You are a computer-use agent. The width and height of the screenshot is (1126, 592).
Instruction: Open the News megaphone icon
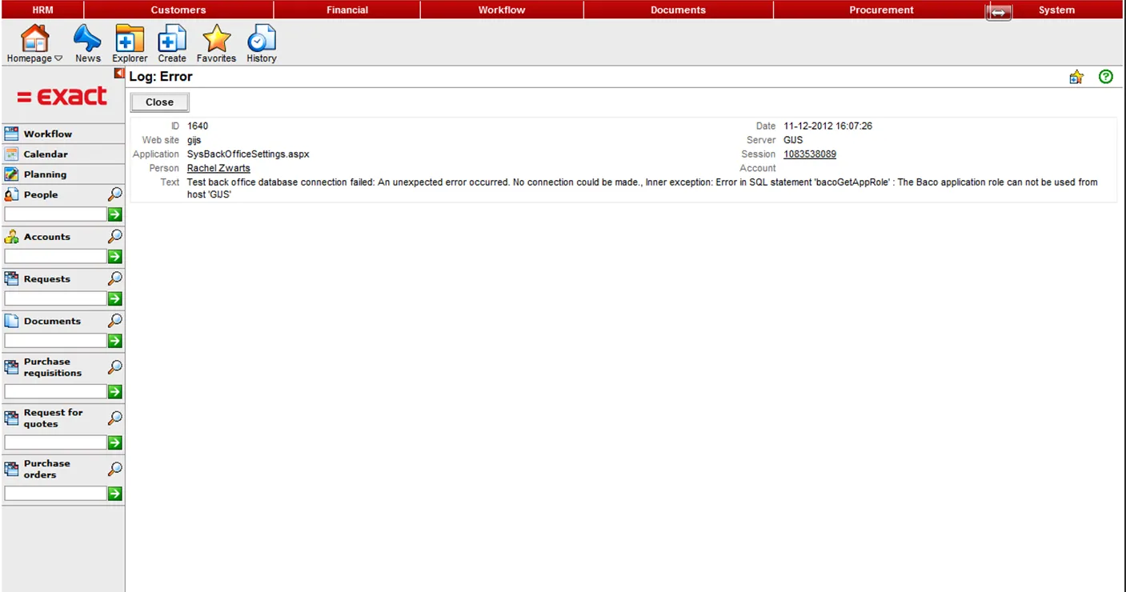87,39
